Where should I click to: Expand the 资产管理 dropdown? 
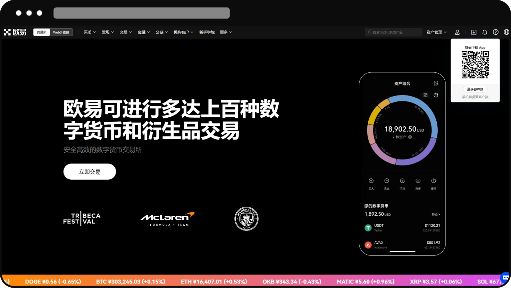click(x=436, y=32)
